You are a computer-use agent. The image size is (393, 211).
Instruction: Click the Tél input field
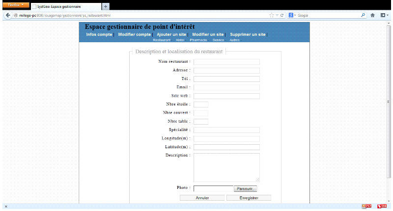click(226, 79)
